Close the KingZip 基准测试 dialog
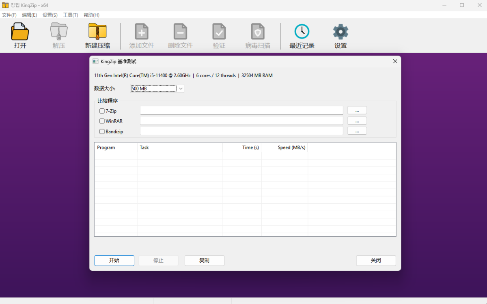The height and width of the screenshot is (304, 487). (x=395, y=61)
